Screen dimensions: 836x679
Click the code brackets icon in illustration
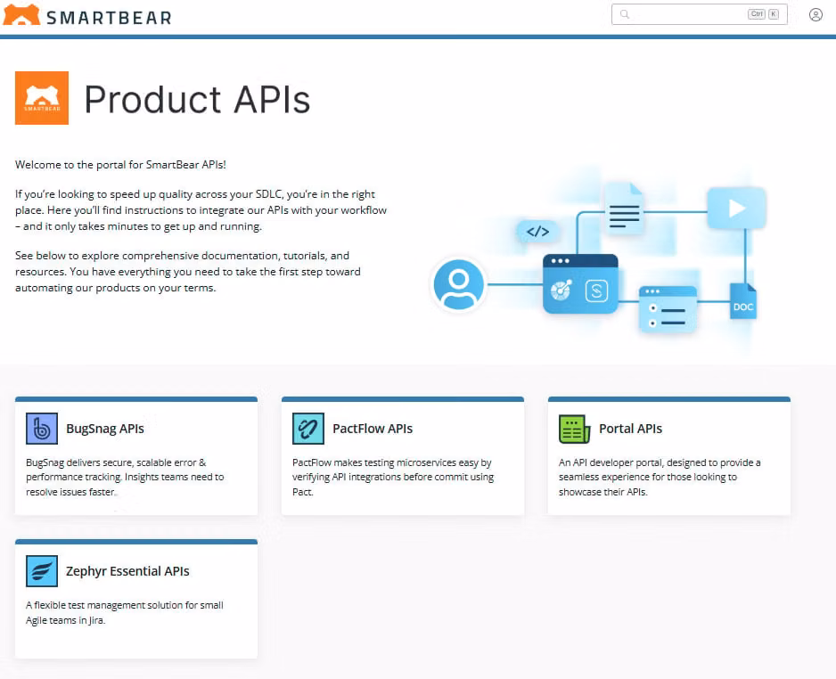point(537,232)
